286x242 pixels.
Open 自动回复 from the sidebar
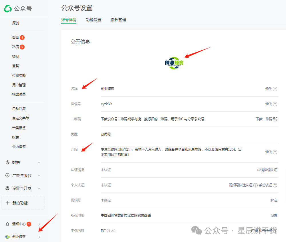(x=19, y=108)
